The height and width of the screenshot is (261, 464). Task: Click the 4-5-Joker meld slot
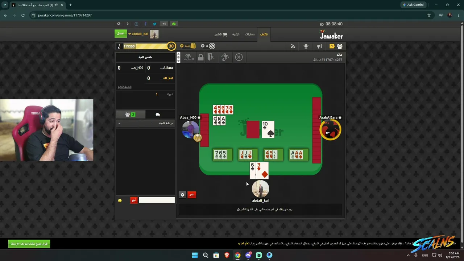pos(273,154)
